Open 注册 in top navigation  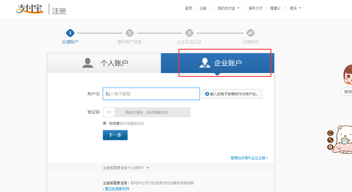coord(203,8)
